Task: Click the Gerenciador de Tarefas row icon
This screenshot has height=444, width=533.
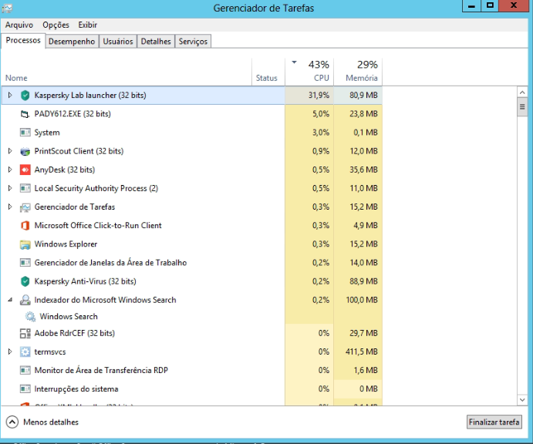Action: (x=25, y=207)
